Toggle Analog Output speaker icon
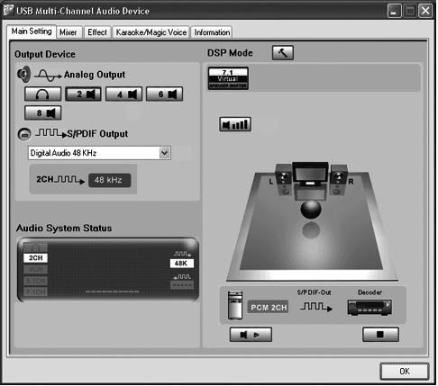This screenshot has height=386, width=438. pos(24,74)
